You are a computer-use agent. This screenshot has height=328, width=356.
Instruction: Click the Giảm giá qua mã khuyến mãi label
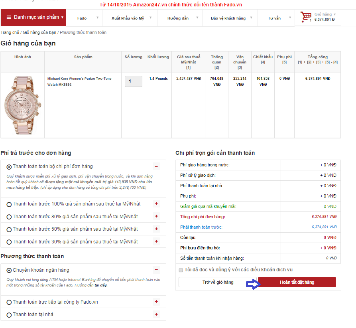click(208, 206)
